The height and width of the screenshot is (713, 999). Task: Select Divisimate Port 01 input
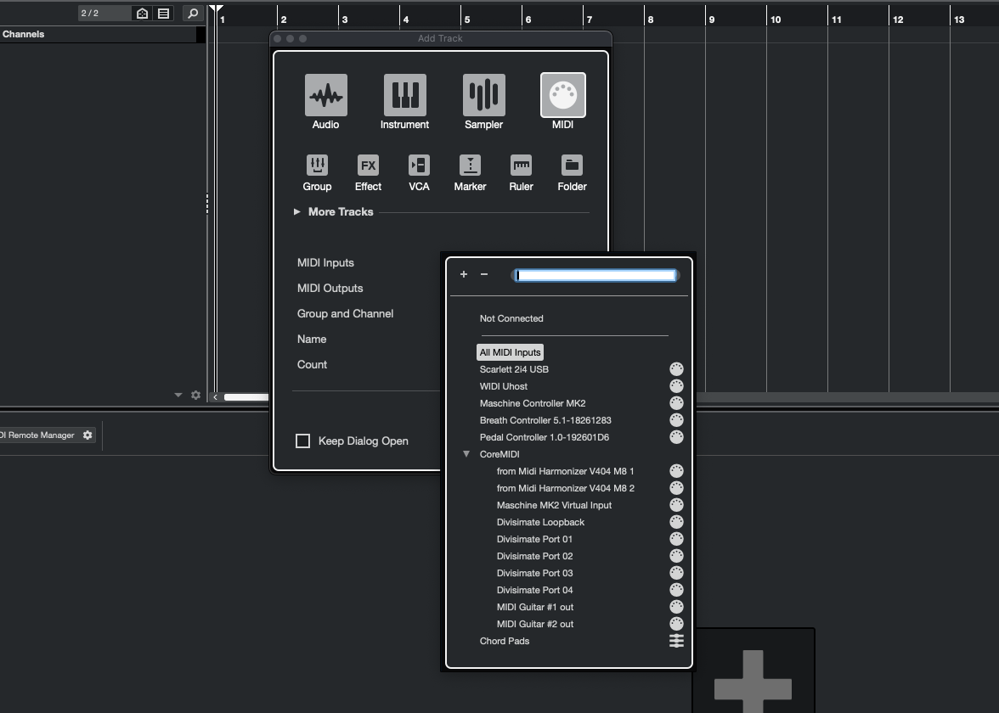[534, 539]
